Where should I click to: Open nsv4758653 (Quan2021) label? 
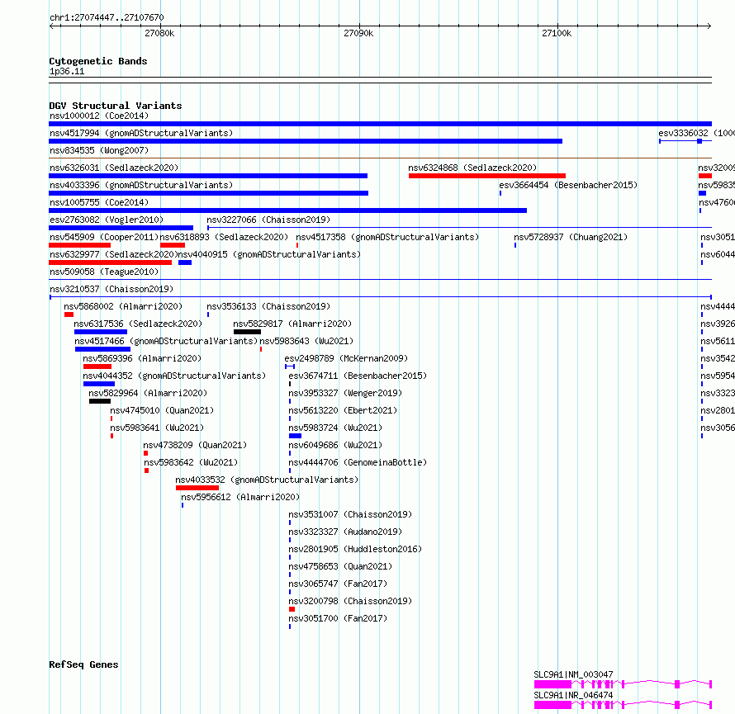point(340,566)
